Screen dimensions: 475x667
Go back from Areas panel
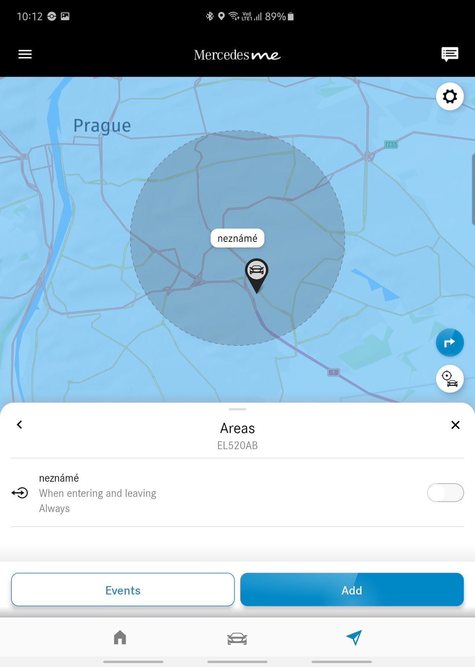pyautogui.click(x=19, y=425)
